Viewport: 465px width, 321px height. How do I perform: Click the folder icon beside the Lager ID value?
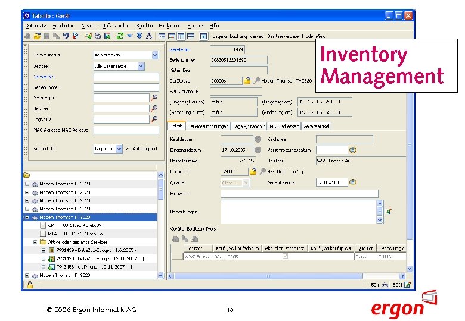[x=253, y=171]
